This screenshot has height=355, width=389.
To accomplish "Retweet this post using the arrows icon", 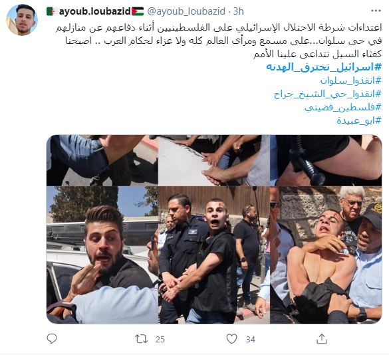I will click(141, 339).
